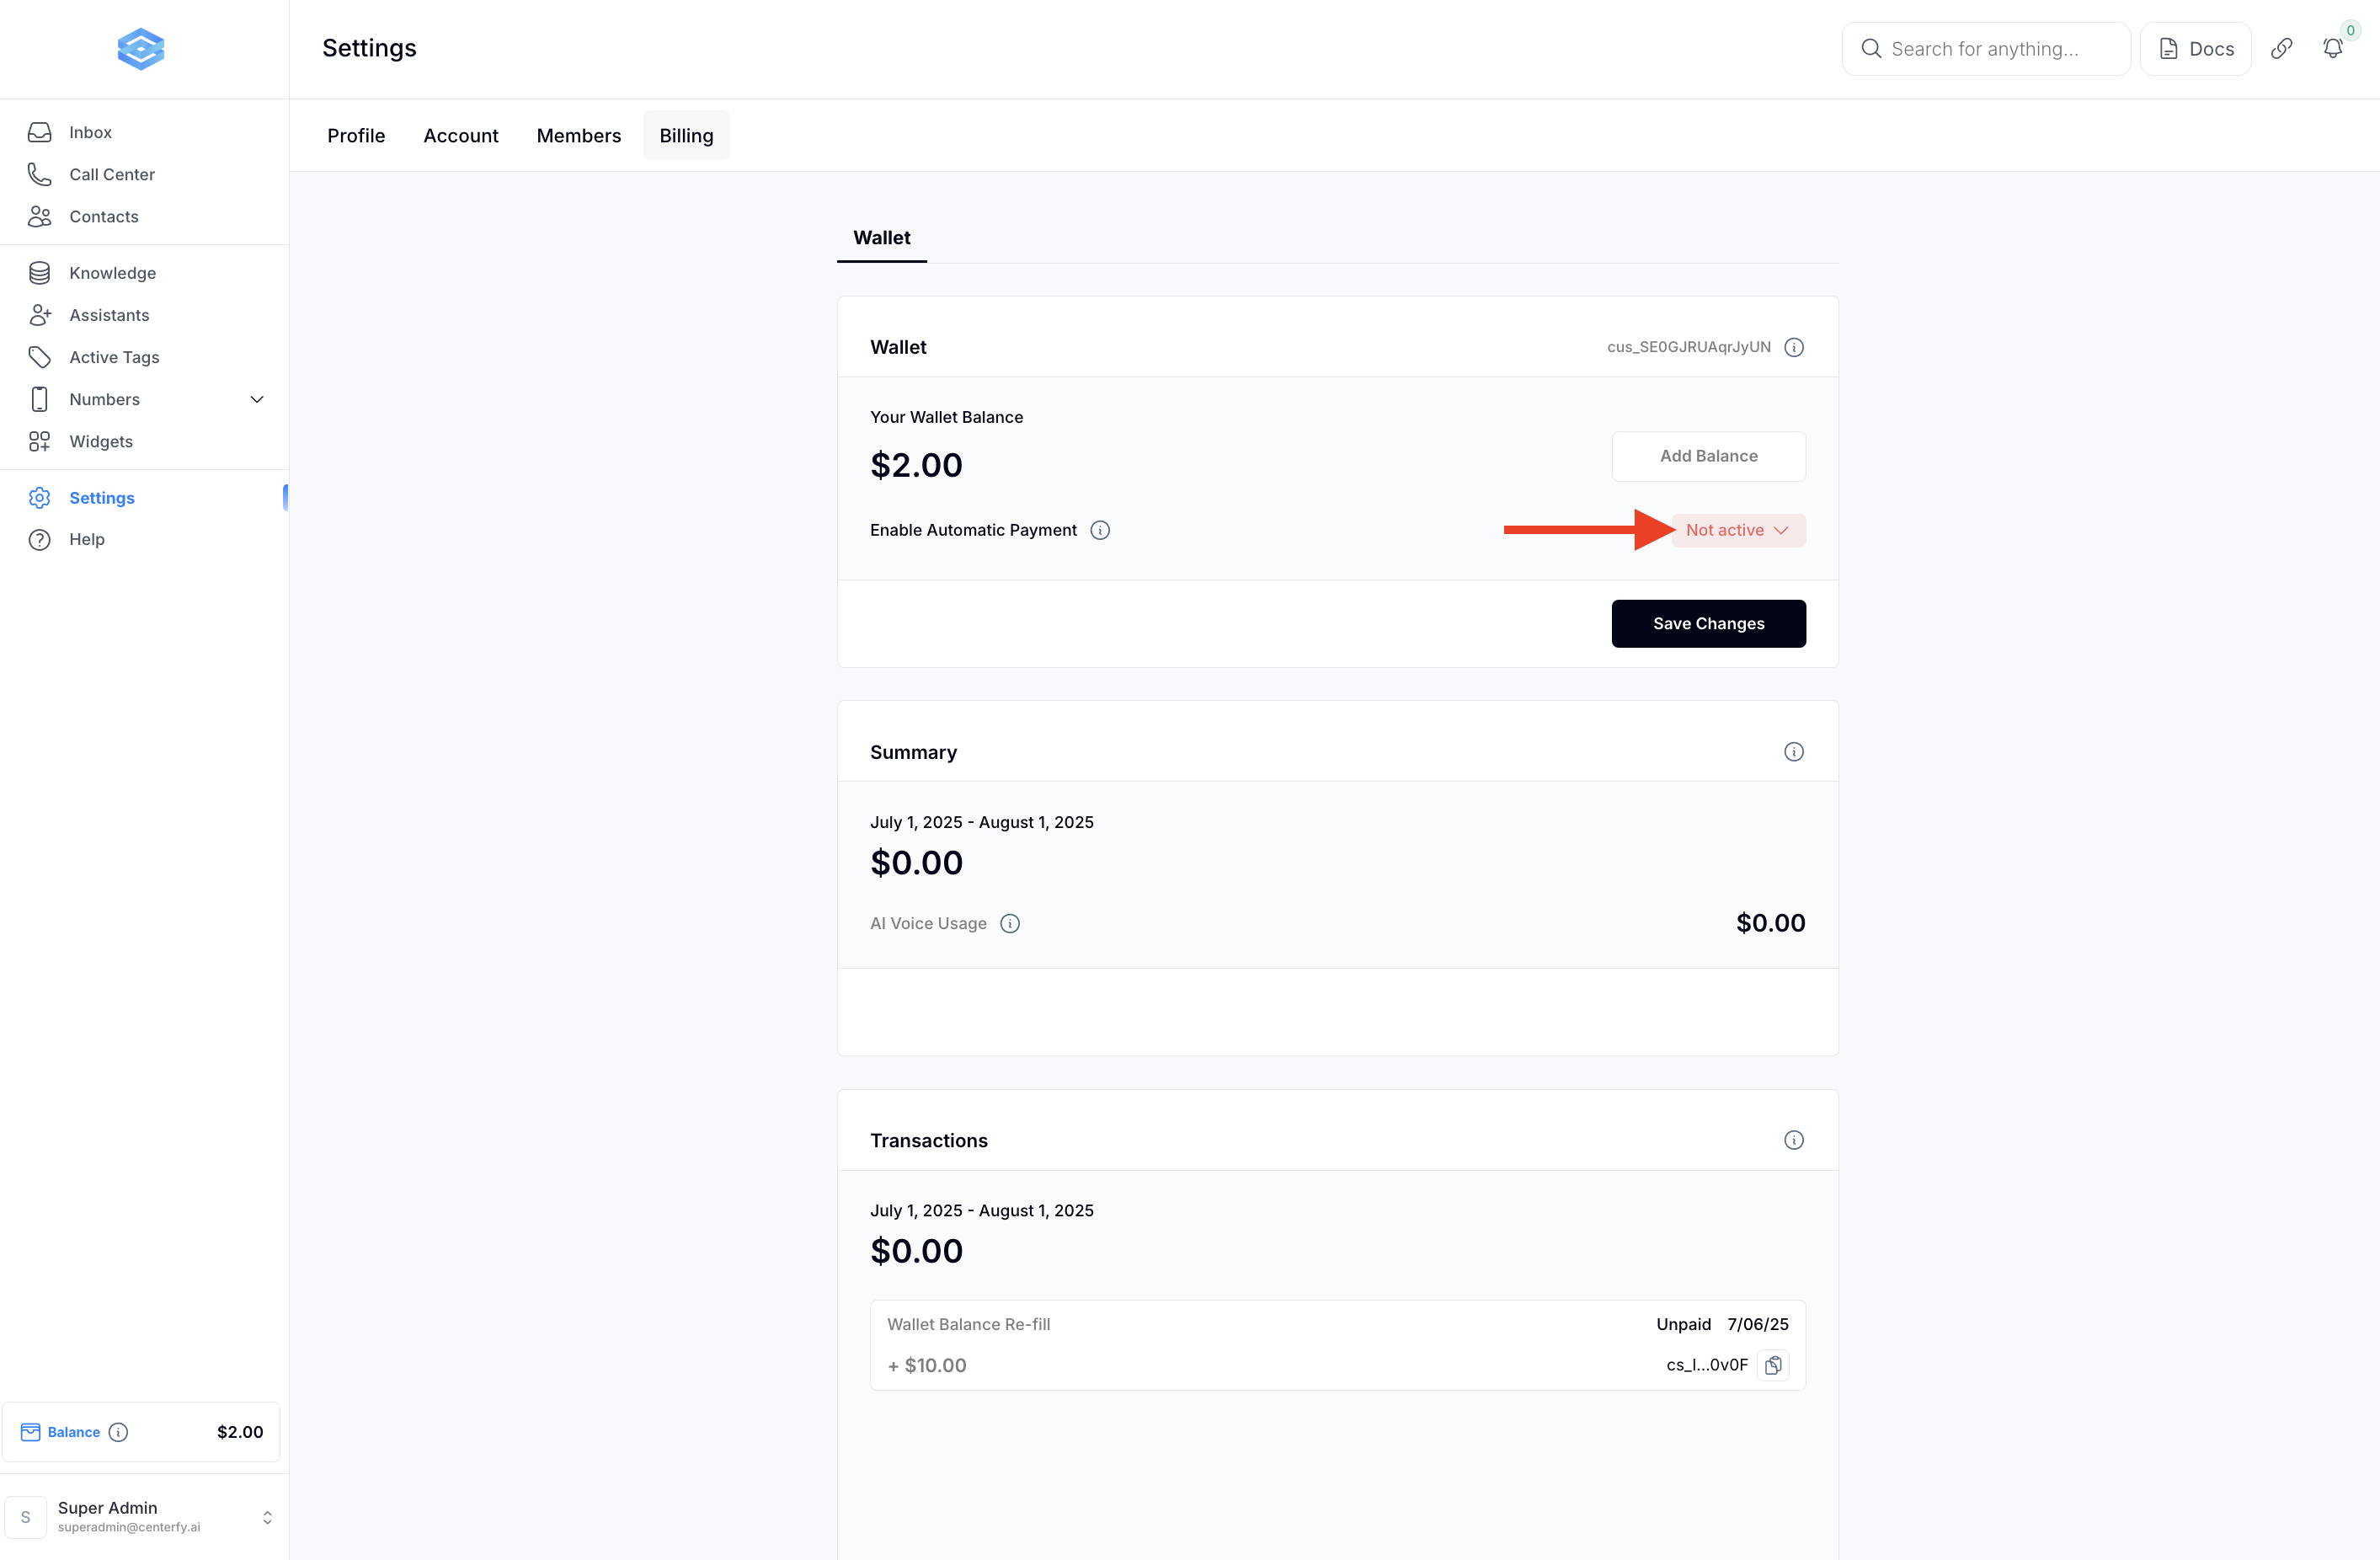Click the Summary section info icon

1794,752
